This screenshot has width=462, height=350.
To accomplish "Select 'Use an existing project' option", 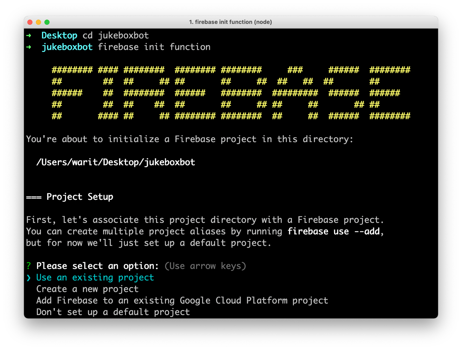I will 95,278.
